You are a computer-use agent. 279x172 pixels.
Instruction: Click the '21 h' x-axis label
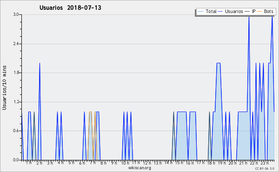click(x=243, y=163)
